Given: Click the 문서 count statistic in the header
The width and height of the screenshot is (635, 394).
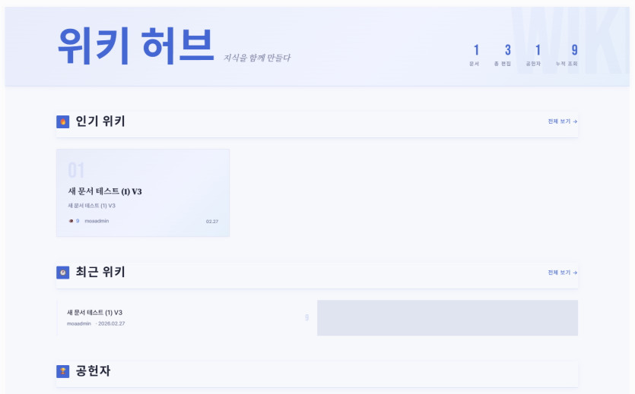Looking at the screenshot, I should point(475,55).
